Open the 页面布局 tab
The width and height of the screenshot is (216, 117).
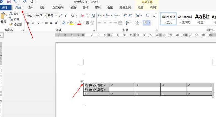click(x=58, y=7)
